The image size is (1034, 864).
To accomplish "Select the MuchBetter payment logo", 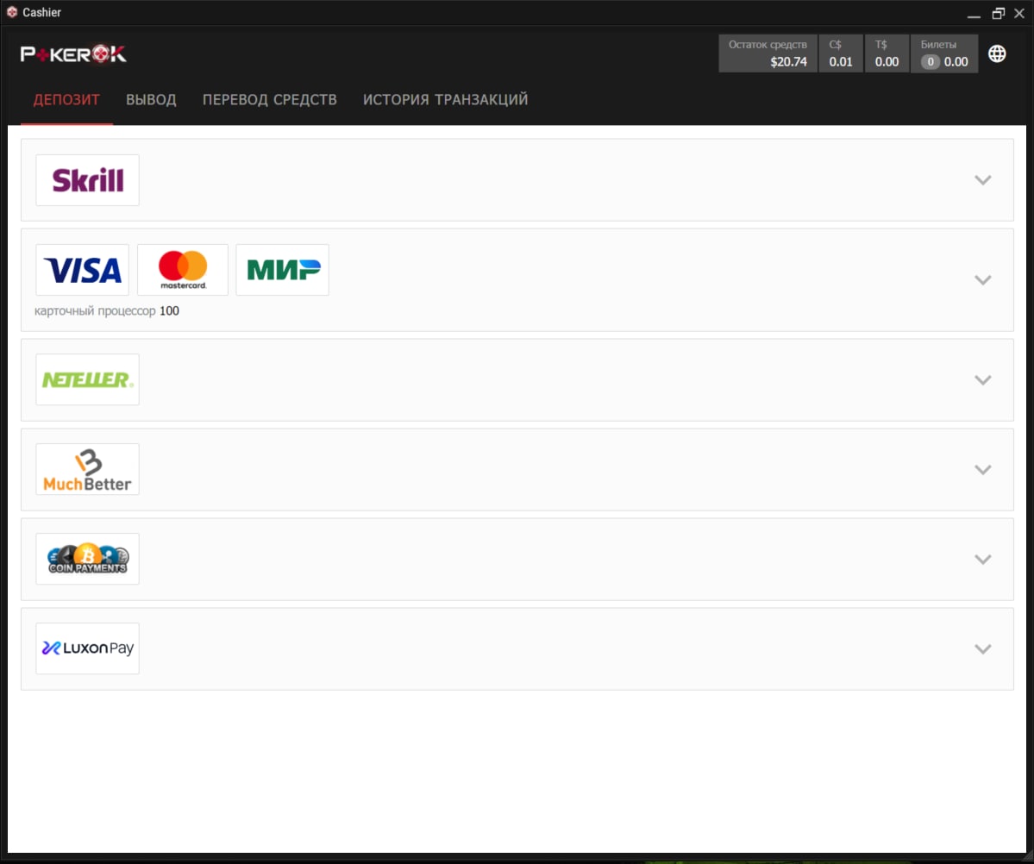I will [x=88, y=469].
